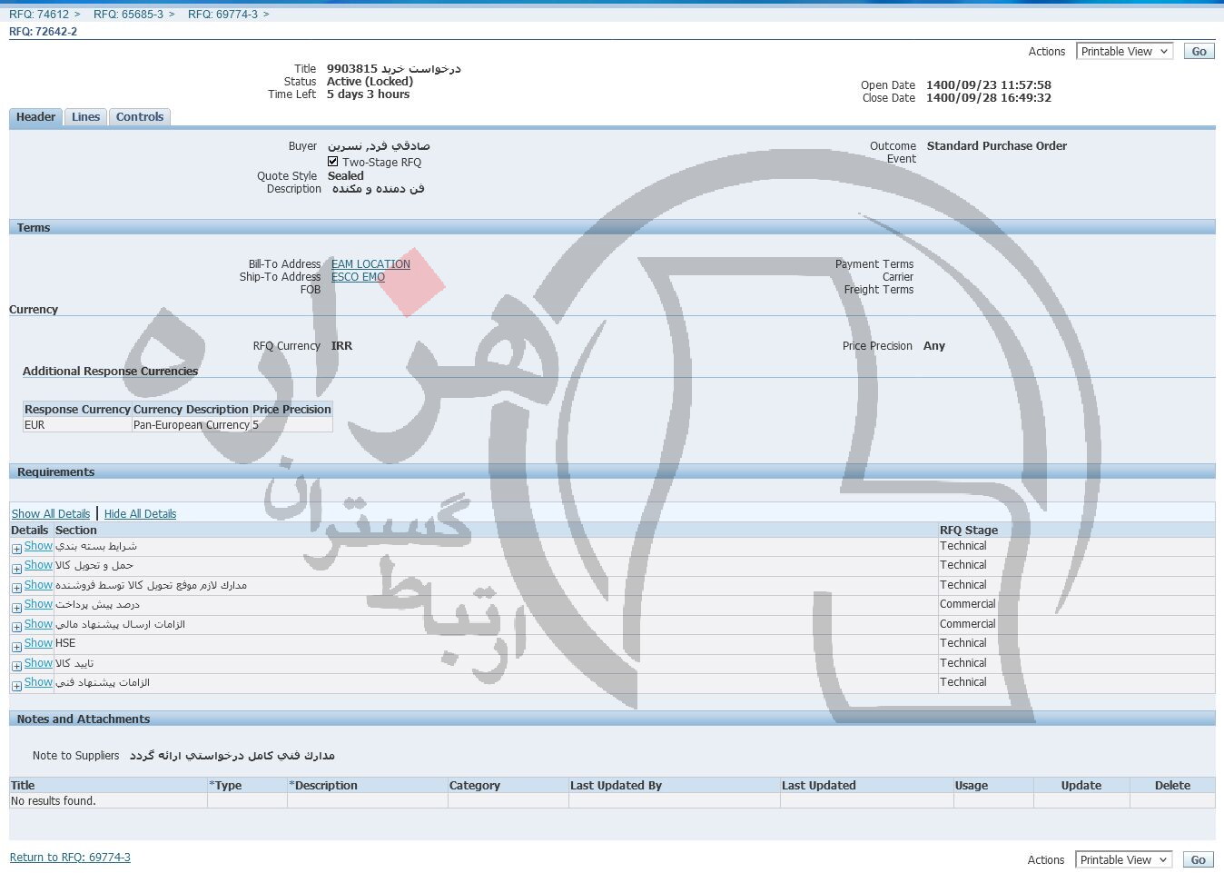Image resolution: width=1224 pixels, height=873 pixels.
Task: Click the Standard Purchase Order outcome value
Action: tap(997, 146)
